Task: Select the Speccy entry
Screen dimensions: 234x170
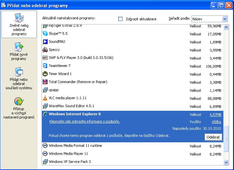Action: click(132, 50)
